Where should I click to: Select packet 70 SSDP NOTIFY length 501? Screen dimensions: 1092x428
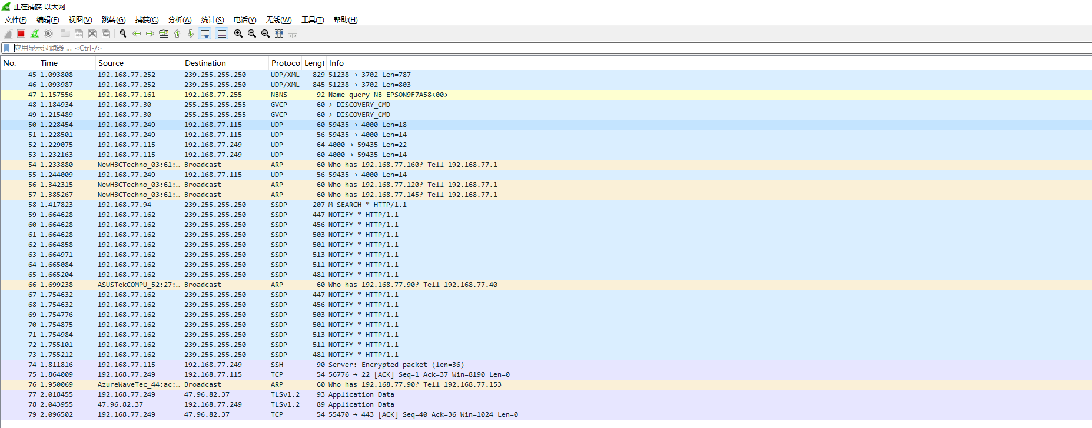(546, 325)
